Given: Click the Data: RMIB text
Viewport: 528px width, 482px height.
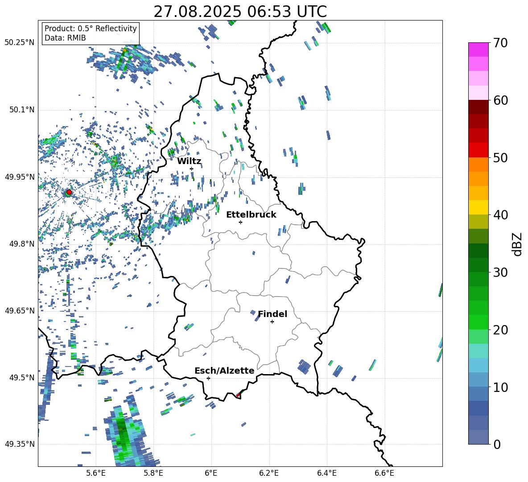Looking at the screenshot, I should [65, 38].
